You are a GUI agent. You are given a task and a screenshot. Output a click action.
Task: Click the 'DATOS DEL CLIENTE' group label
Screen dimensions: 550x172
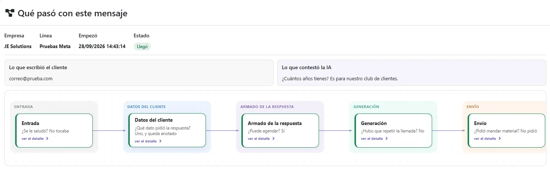coord(146,107)
